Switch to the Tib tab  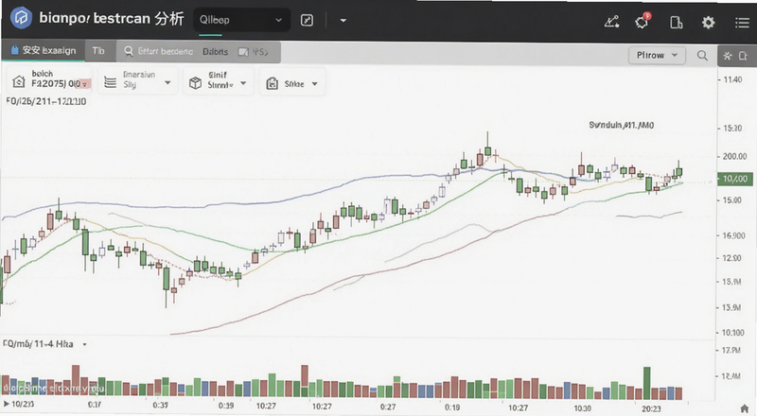[98, 51]
